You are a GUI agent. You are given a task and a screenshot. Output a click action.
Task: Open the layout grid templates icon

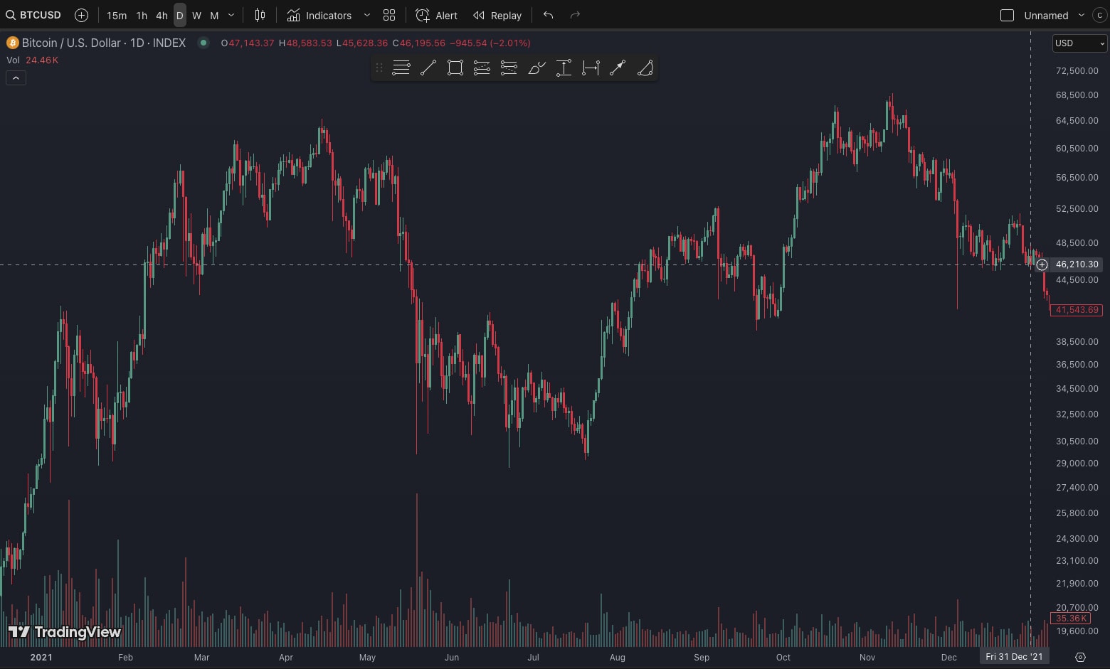click(x=389, y=15)
